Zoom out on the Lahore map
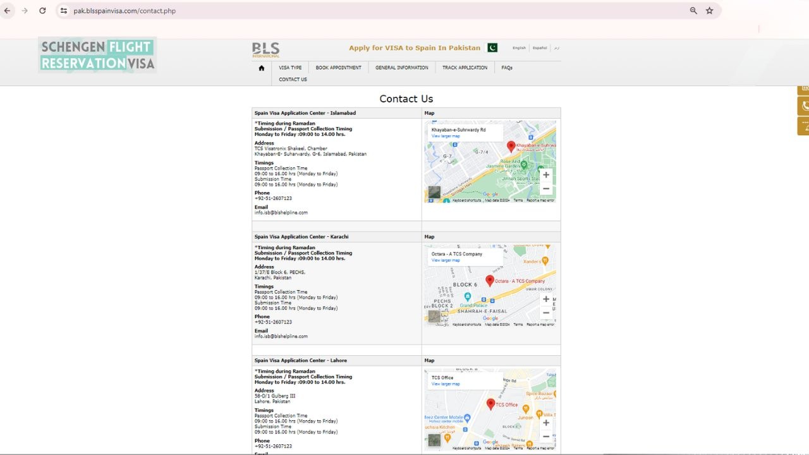Image resolution: width=809 pixels, height=455 pixels. [x=546, y=436]
